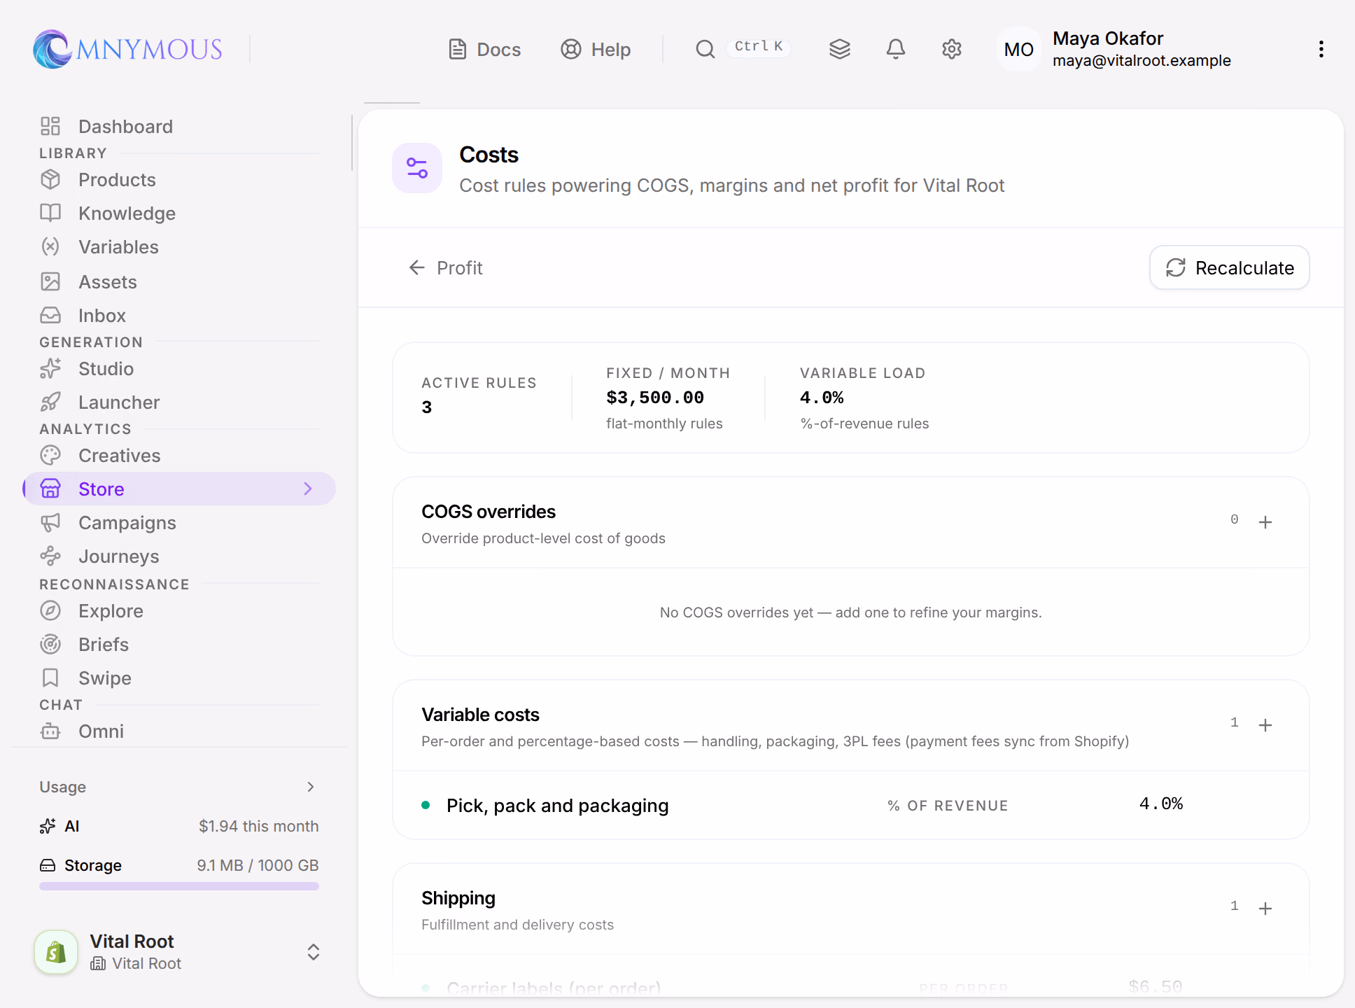The width and height of the screenshot is (1355, 1008).
Task: Open Omni chat
Action: pyautogui.click(x=179, y=731)
